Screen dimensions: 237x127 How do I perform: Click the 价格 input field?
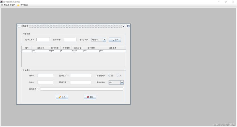[45, 82]
